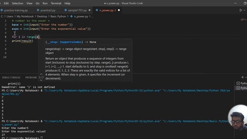247x139 pixels.
Task: Run Python file with play icon
Action: tap(241, 10)
